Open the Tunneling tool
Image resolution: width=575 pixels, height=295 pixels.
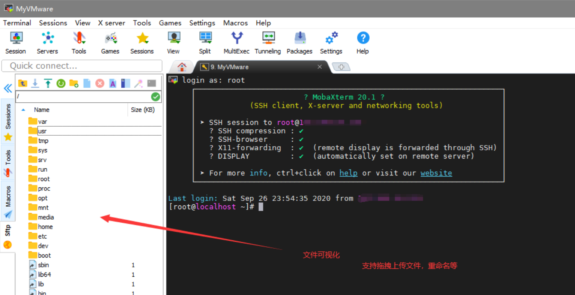268,43
